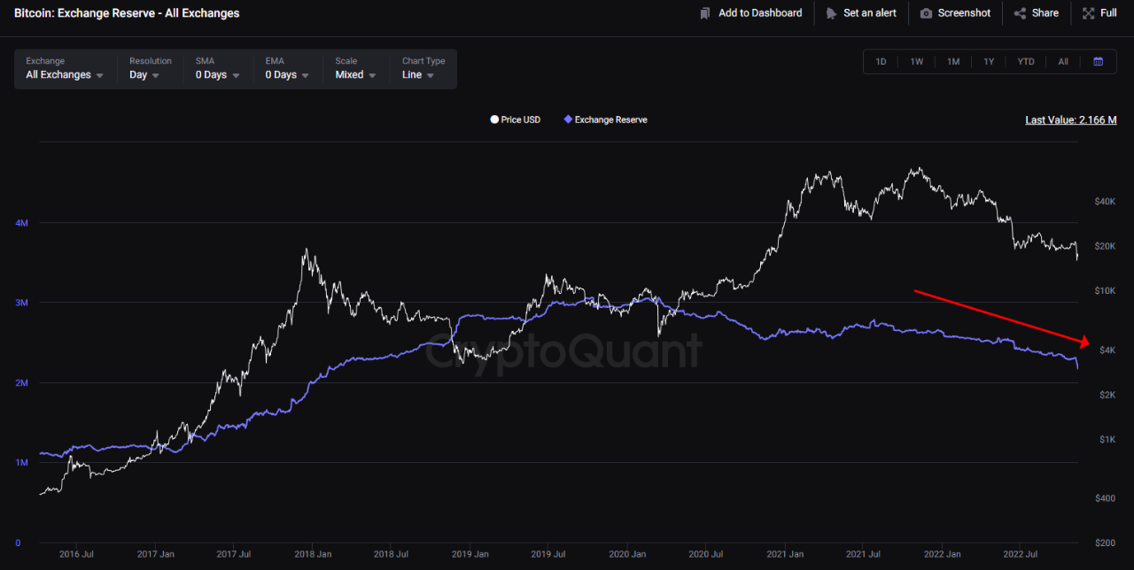Click the 2020 Jan date label
The image size is (1134, 570).
pyautogui.click(x=626, y=555)
